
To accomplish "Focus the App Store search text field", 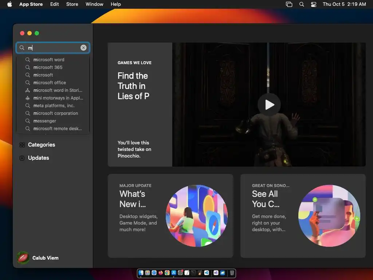I will (x=53, y=48).
